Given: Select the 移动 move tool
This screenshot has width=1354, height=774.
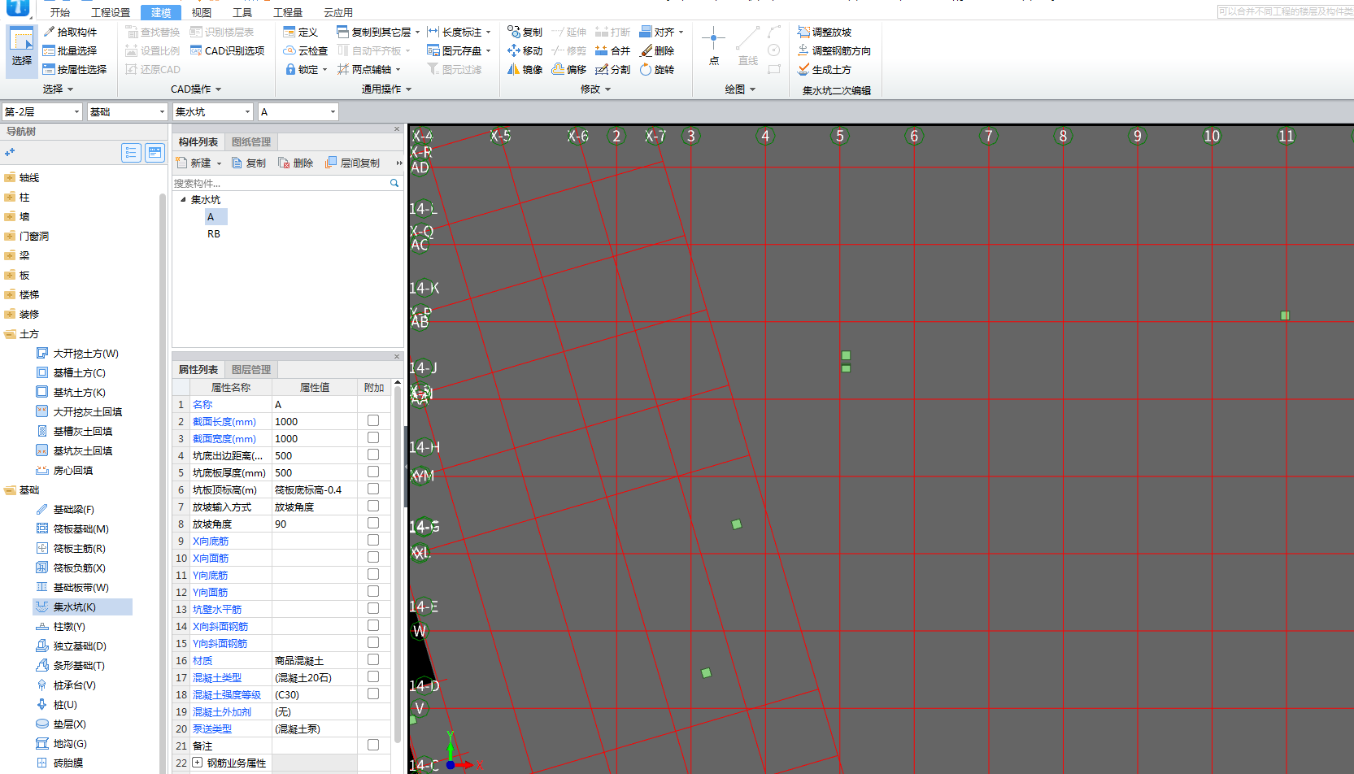Looking at the screenshot, I should (525, 50).
